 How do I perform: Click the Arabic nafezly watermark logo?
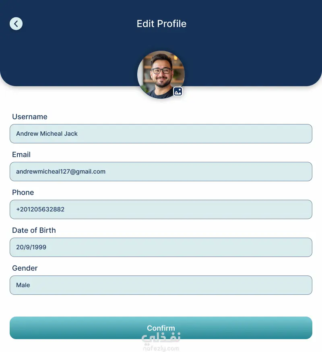(x=161, y=338)
